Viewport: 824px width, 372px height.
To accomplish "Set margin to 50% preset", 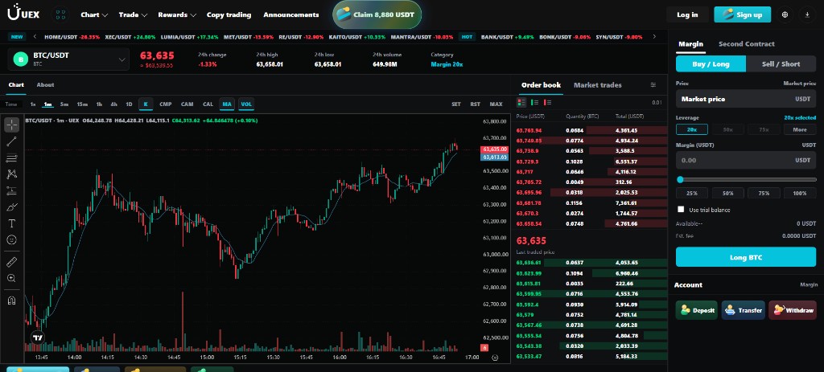I will point(727,193).
